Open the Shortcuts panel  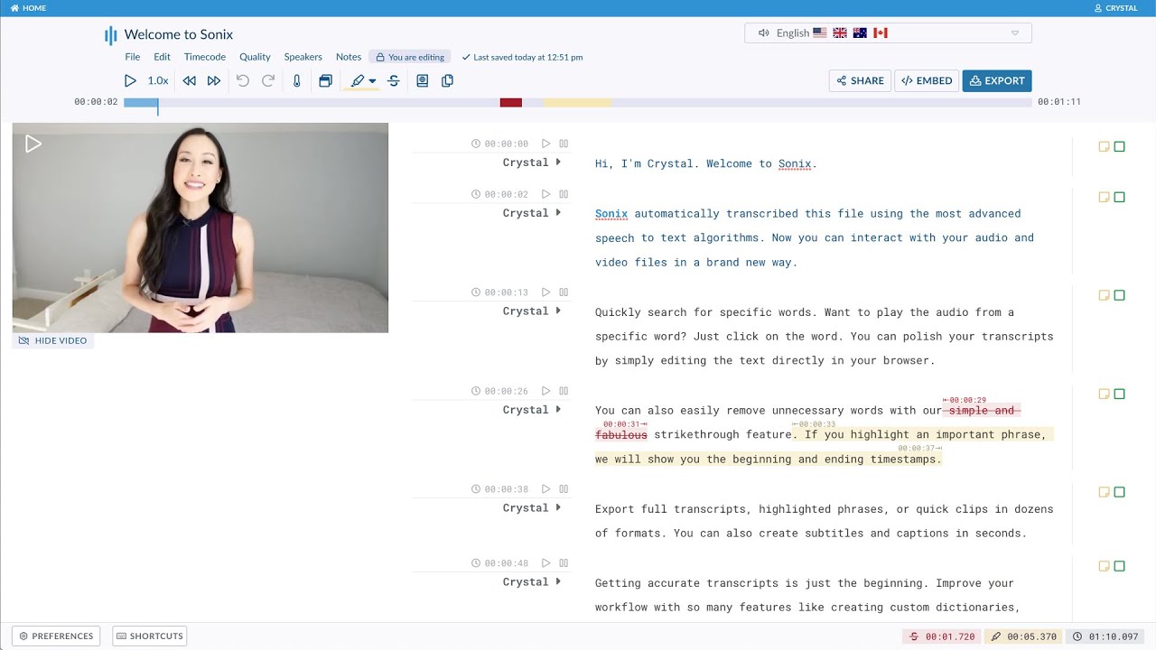pos(149,636)
